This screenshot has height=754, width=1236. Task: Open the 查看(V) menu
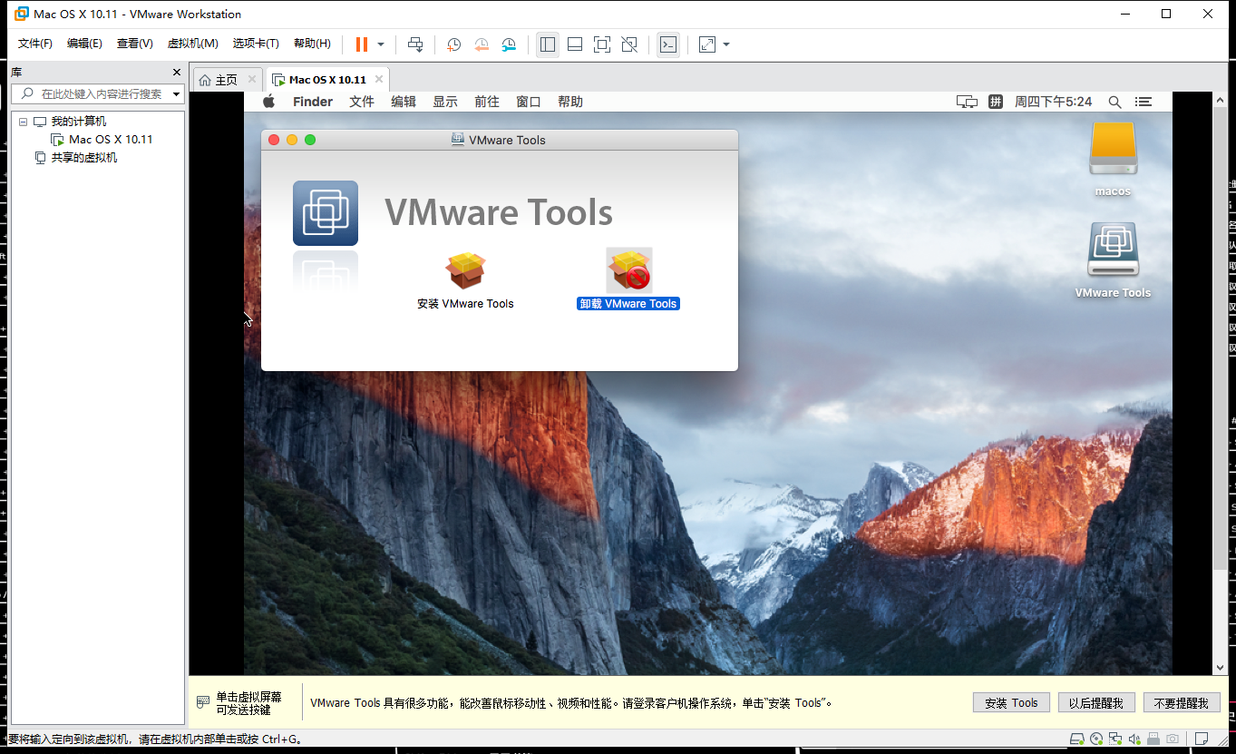[x=134, y=44]
